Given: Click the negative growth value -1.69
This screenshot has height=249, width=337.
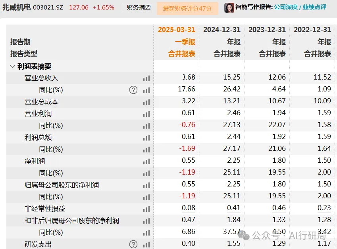Looking at the screenshot, I should coord(187,148).
